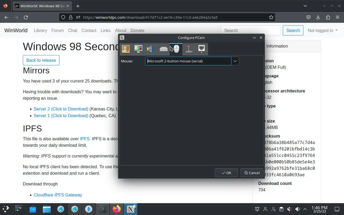The image size is (344, 215).
Task: Click the Mouse type text field
Action: [188, 61]
